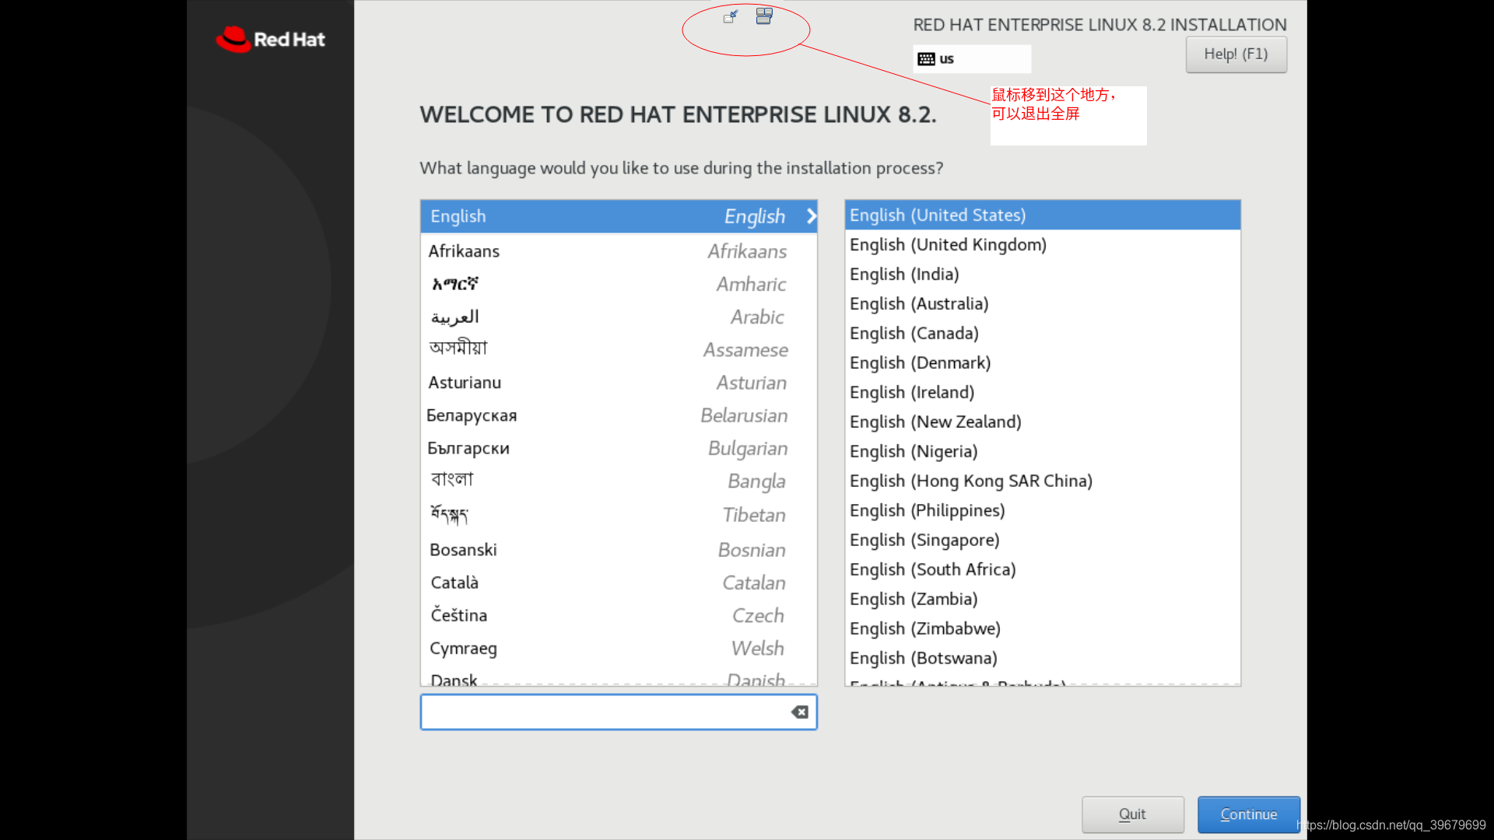Click the leave fullscreen icon
This screenshot has height=840, width=1494.
coord(730,16)
